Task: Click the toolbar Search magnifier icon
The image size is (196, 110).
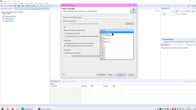Action: pos(189,6)
